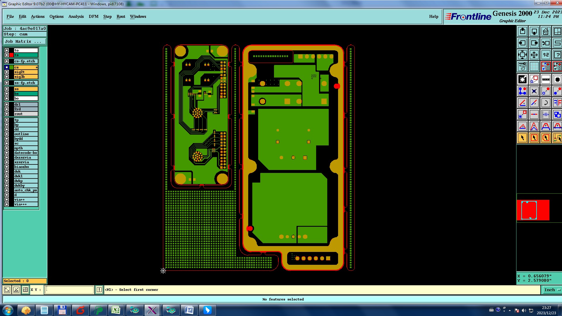The width and height of the screenshot is (562, 316).
Task: Open the Analysis menu
Action: point(76,16)
